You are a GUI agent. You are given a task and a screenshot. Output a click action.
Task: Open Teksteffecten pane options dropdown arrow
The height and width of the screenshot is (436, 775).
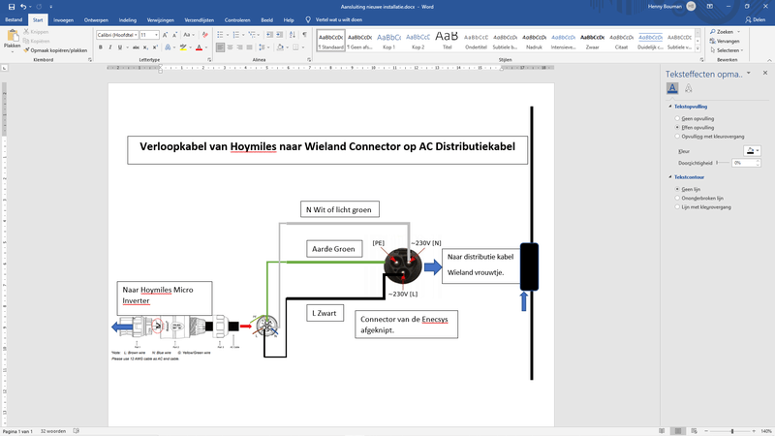pyautogui.click(x=749, y=74)
